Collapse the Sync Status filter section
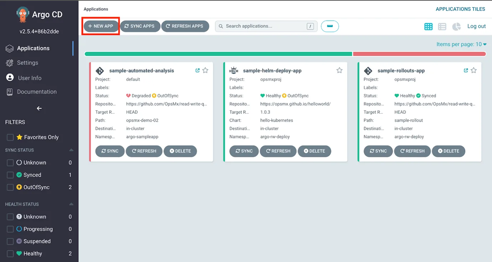The image size is (492, 262). tap(71, 150)
